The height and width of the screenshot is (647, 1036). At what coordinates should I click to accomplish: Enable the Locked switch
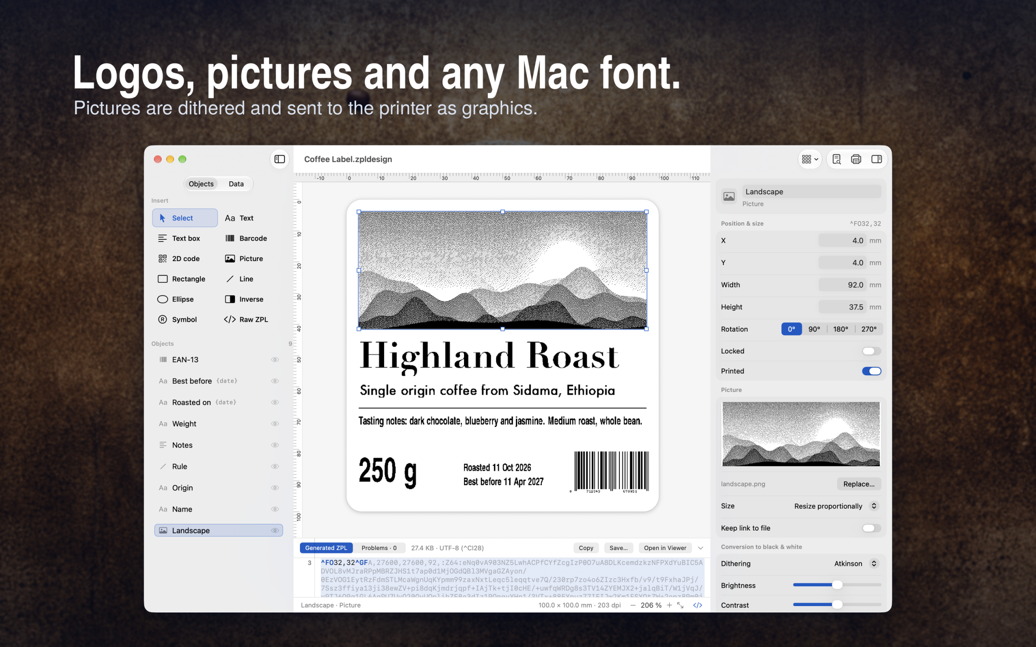(x=871, y=351)
